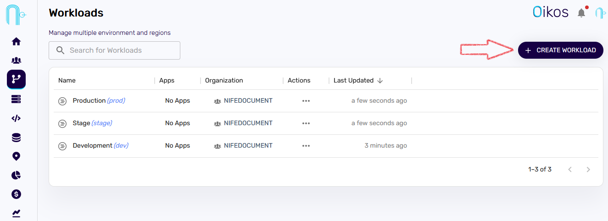Click the Production row list icon

[x=62, y=101]
